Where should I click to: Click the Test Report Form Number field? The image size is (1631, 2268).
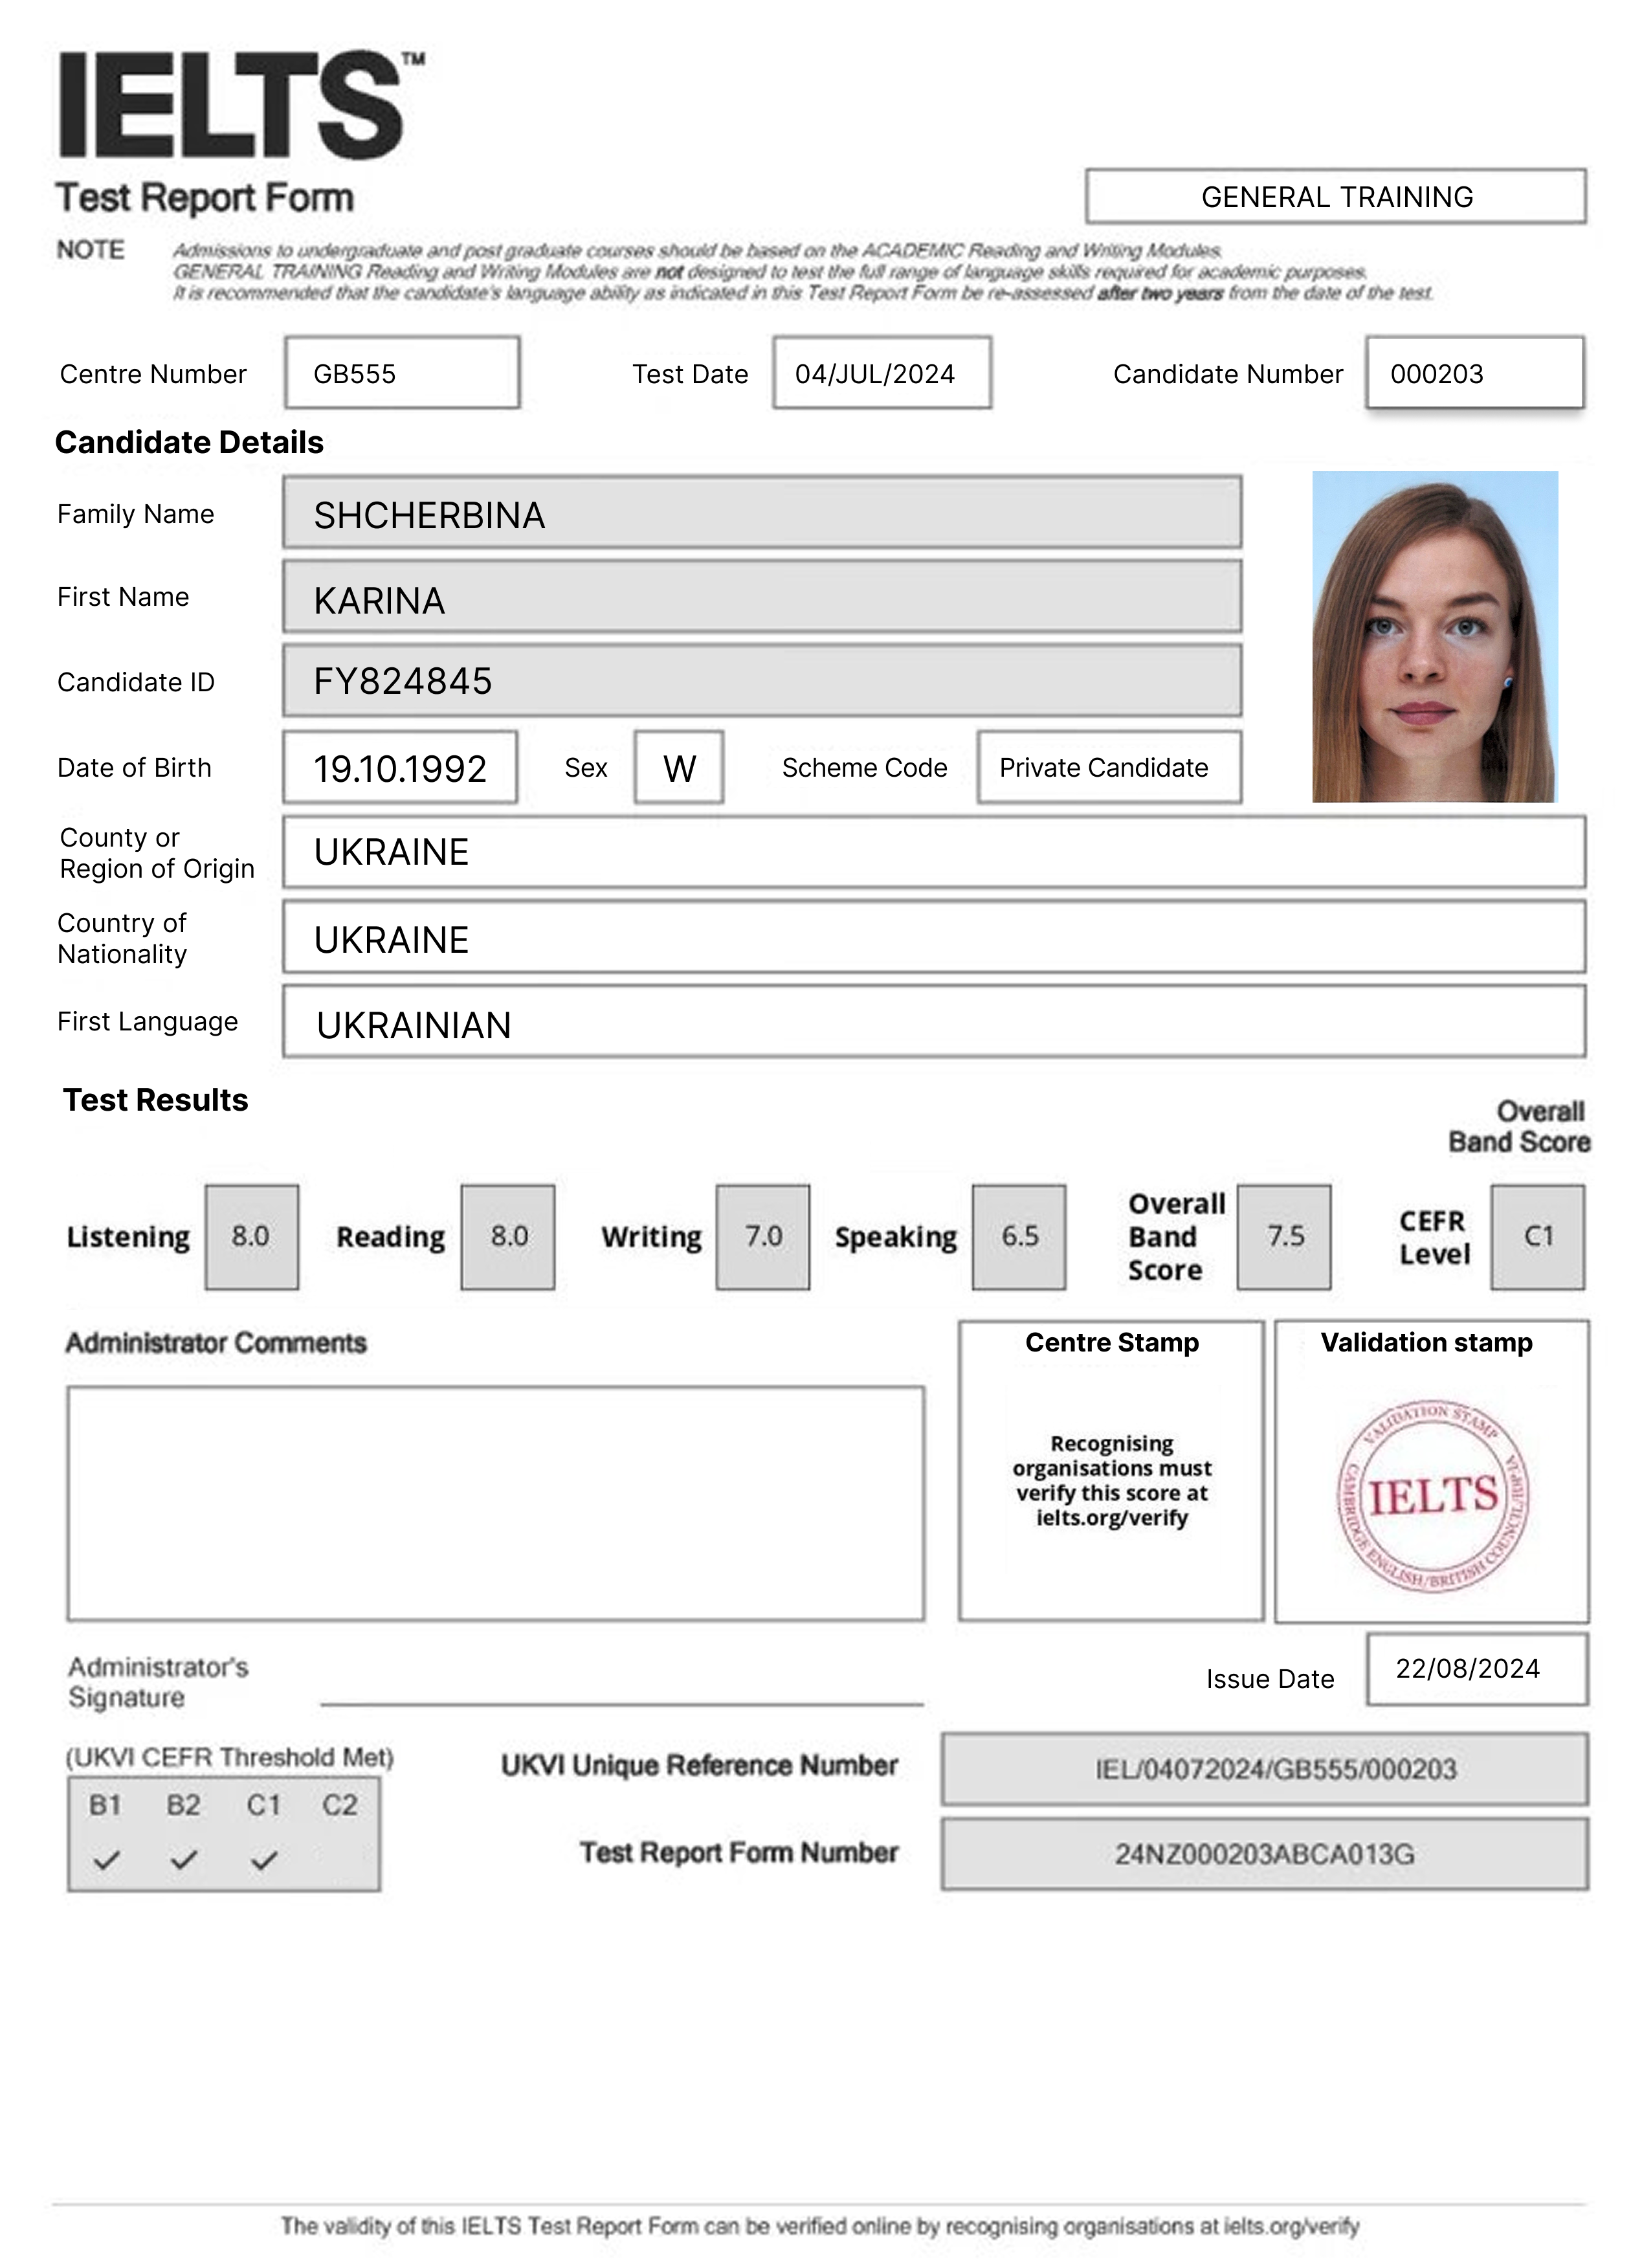[1264, 1854]
